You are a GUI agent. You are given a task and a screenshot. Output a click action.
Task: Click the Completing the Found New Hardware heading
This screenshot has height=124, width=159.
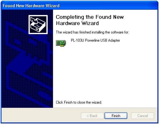tap(90, 20)
